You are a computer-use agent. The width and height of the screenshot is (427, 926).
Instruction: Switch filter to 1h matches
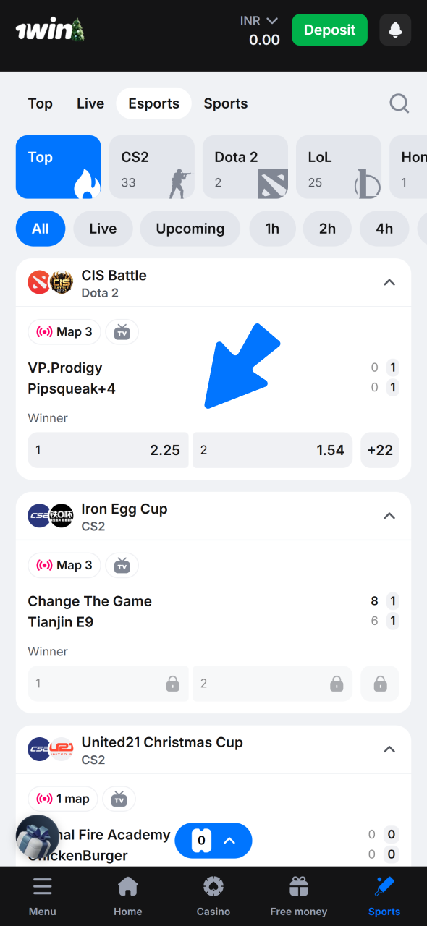click(x=272, y=228)
